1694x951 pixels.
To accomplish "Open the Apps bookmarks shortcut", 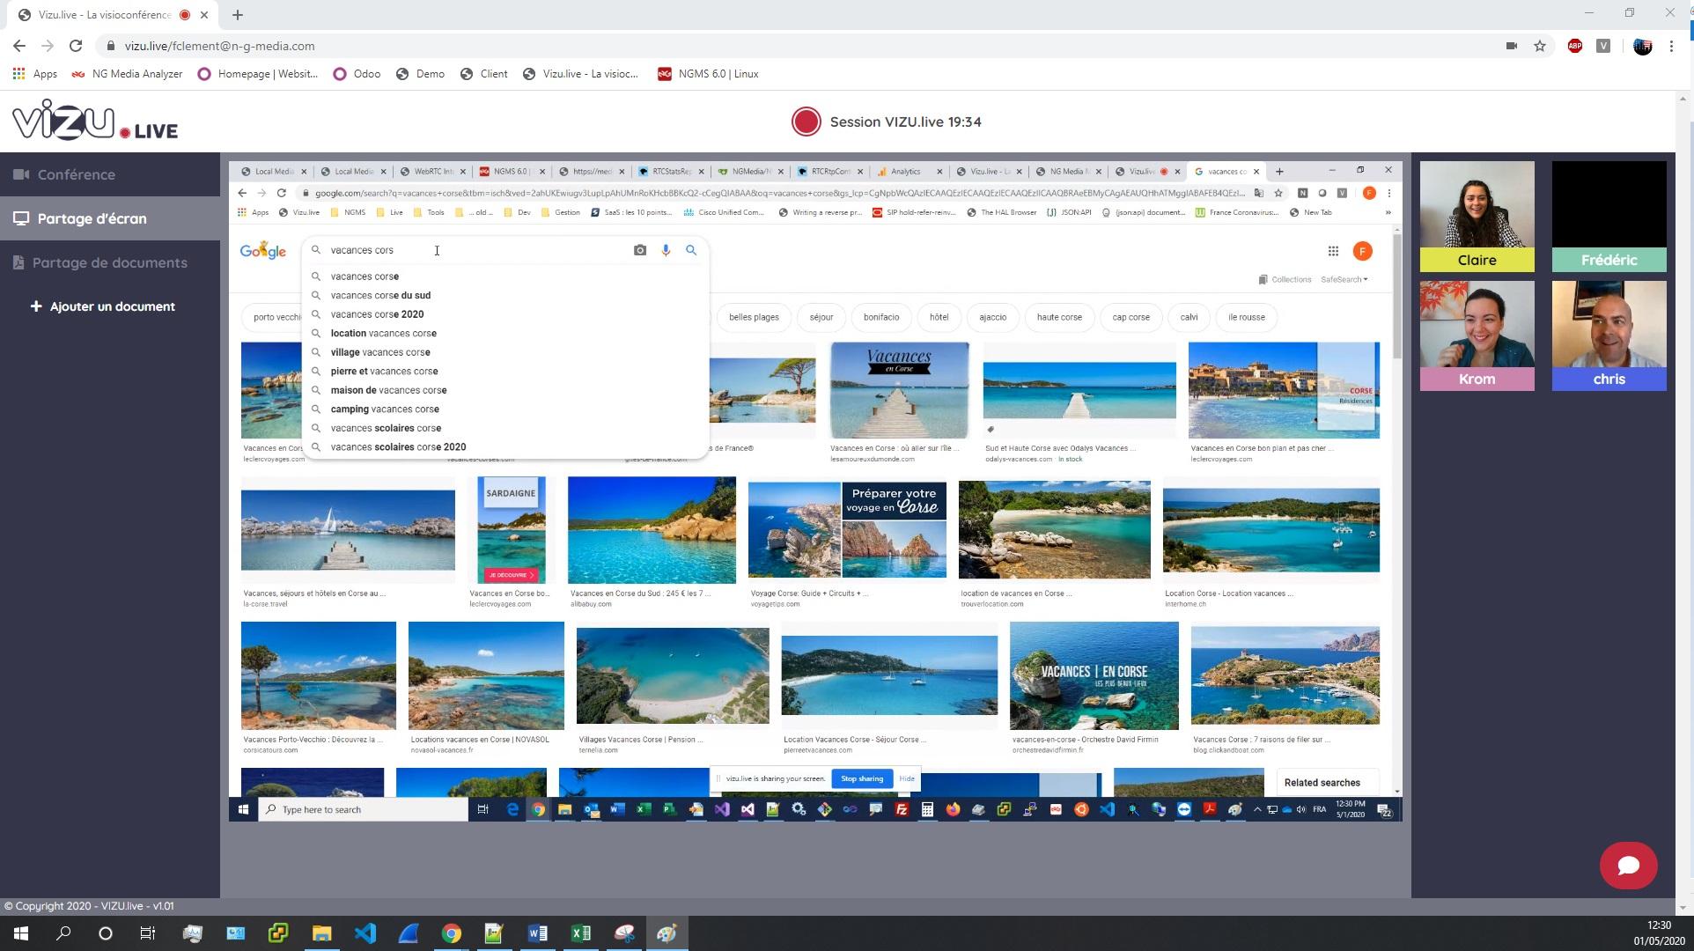I will (35, 74).
